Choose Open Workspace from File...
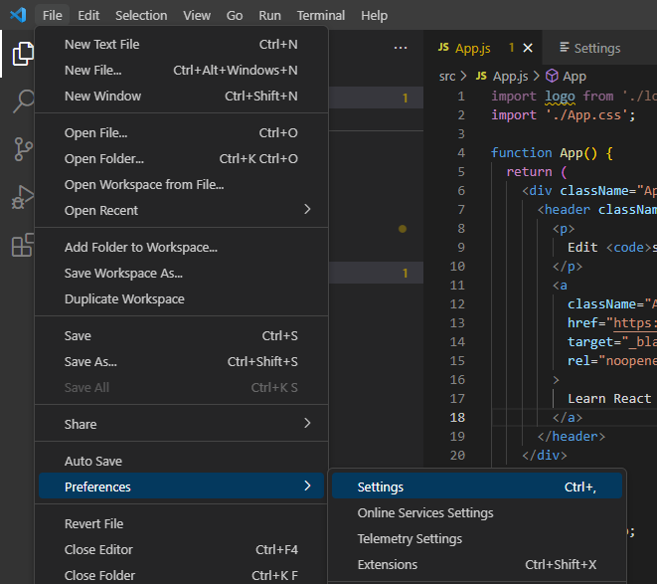The image size is (657, 584). (181, 185)
